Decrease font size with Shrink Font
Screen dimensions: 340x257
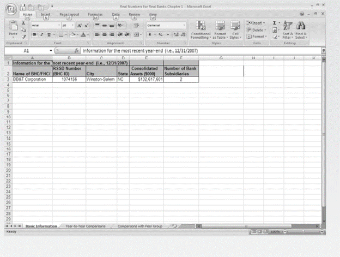pos(86,26)
